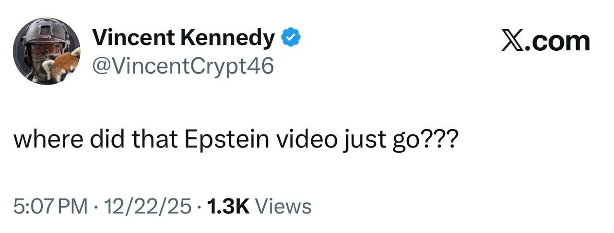614x233 pixels.
Task: Click the 5:07 PM timestamp
Action: pos(51,207)
